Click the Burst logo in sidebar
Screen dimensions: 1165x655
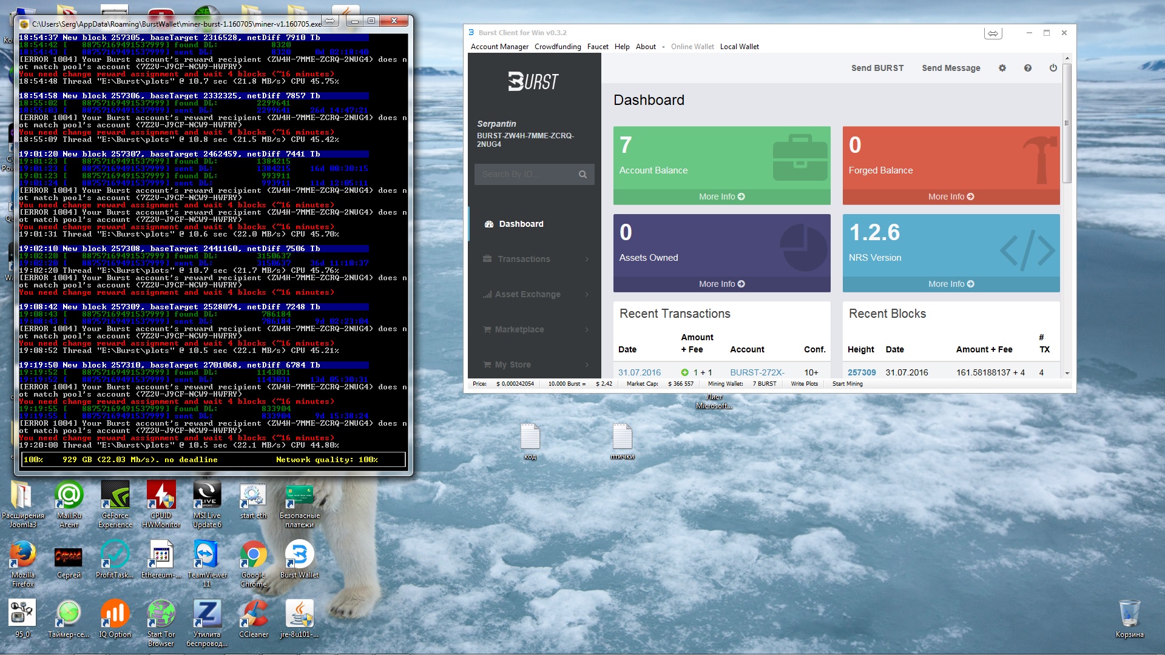[x=533, y=81]
